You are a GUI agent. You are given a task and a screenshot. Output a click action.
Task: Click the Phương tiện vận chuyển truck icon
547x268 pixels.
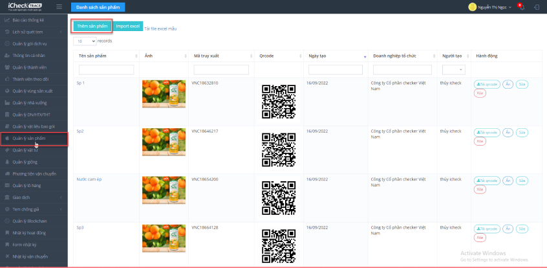(x=7, y=173)
